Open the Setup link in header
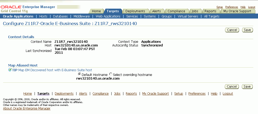Viewport: 258px width, 114px height. [219, 7]
